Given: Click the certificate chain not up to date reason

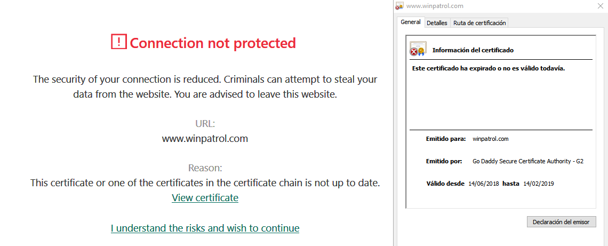Looking at the screenshot, I should pos(205,183).
